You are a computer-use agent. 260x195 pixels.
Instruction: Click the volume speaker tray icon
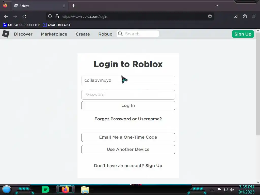232,189
